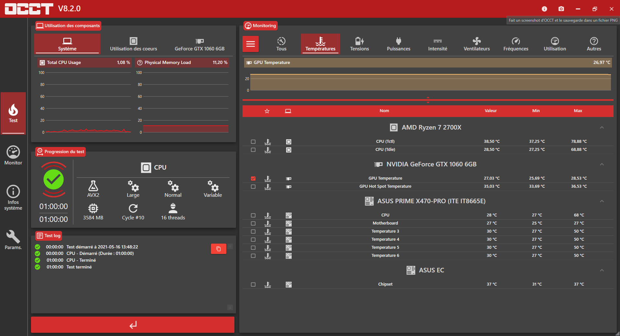Click the graph icon for GPU Temperature row
This screenshot has width=620, height=336.
(x=268, y=179)
